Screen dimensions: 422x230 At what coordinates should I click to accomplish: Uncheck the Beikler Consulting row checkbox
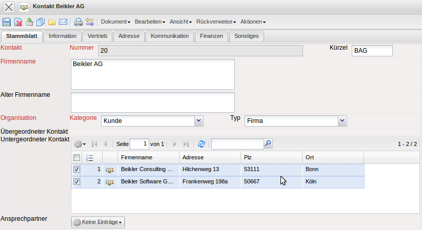point(76,169)
